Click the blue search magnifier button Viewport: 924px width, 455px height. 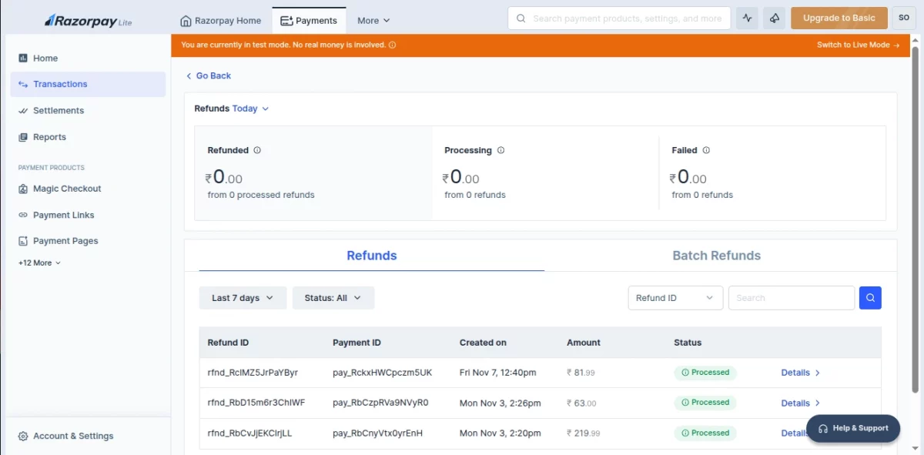(870, 297)
